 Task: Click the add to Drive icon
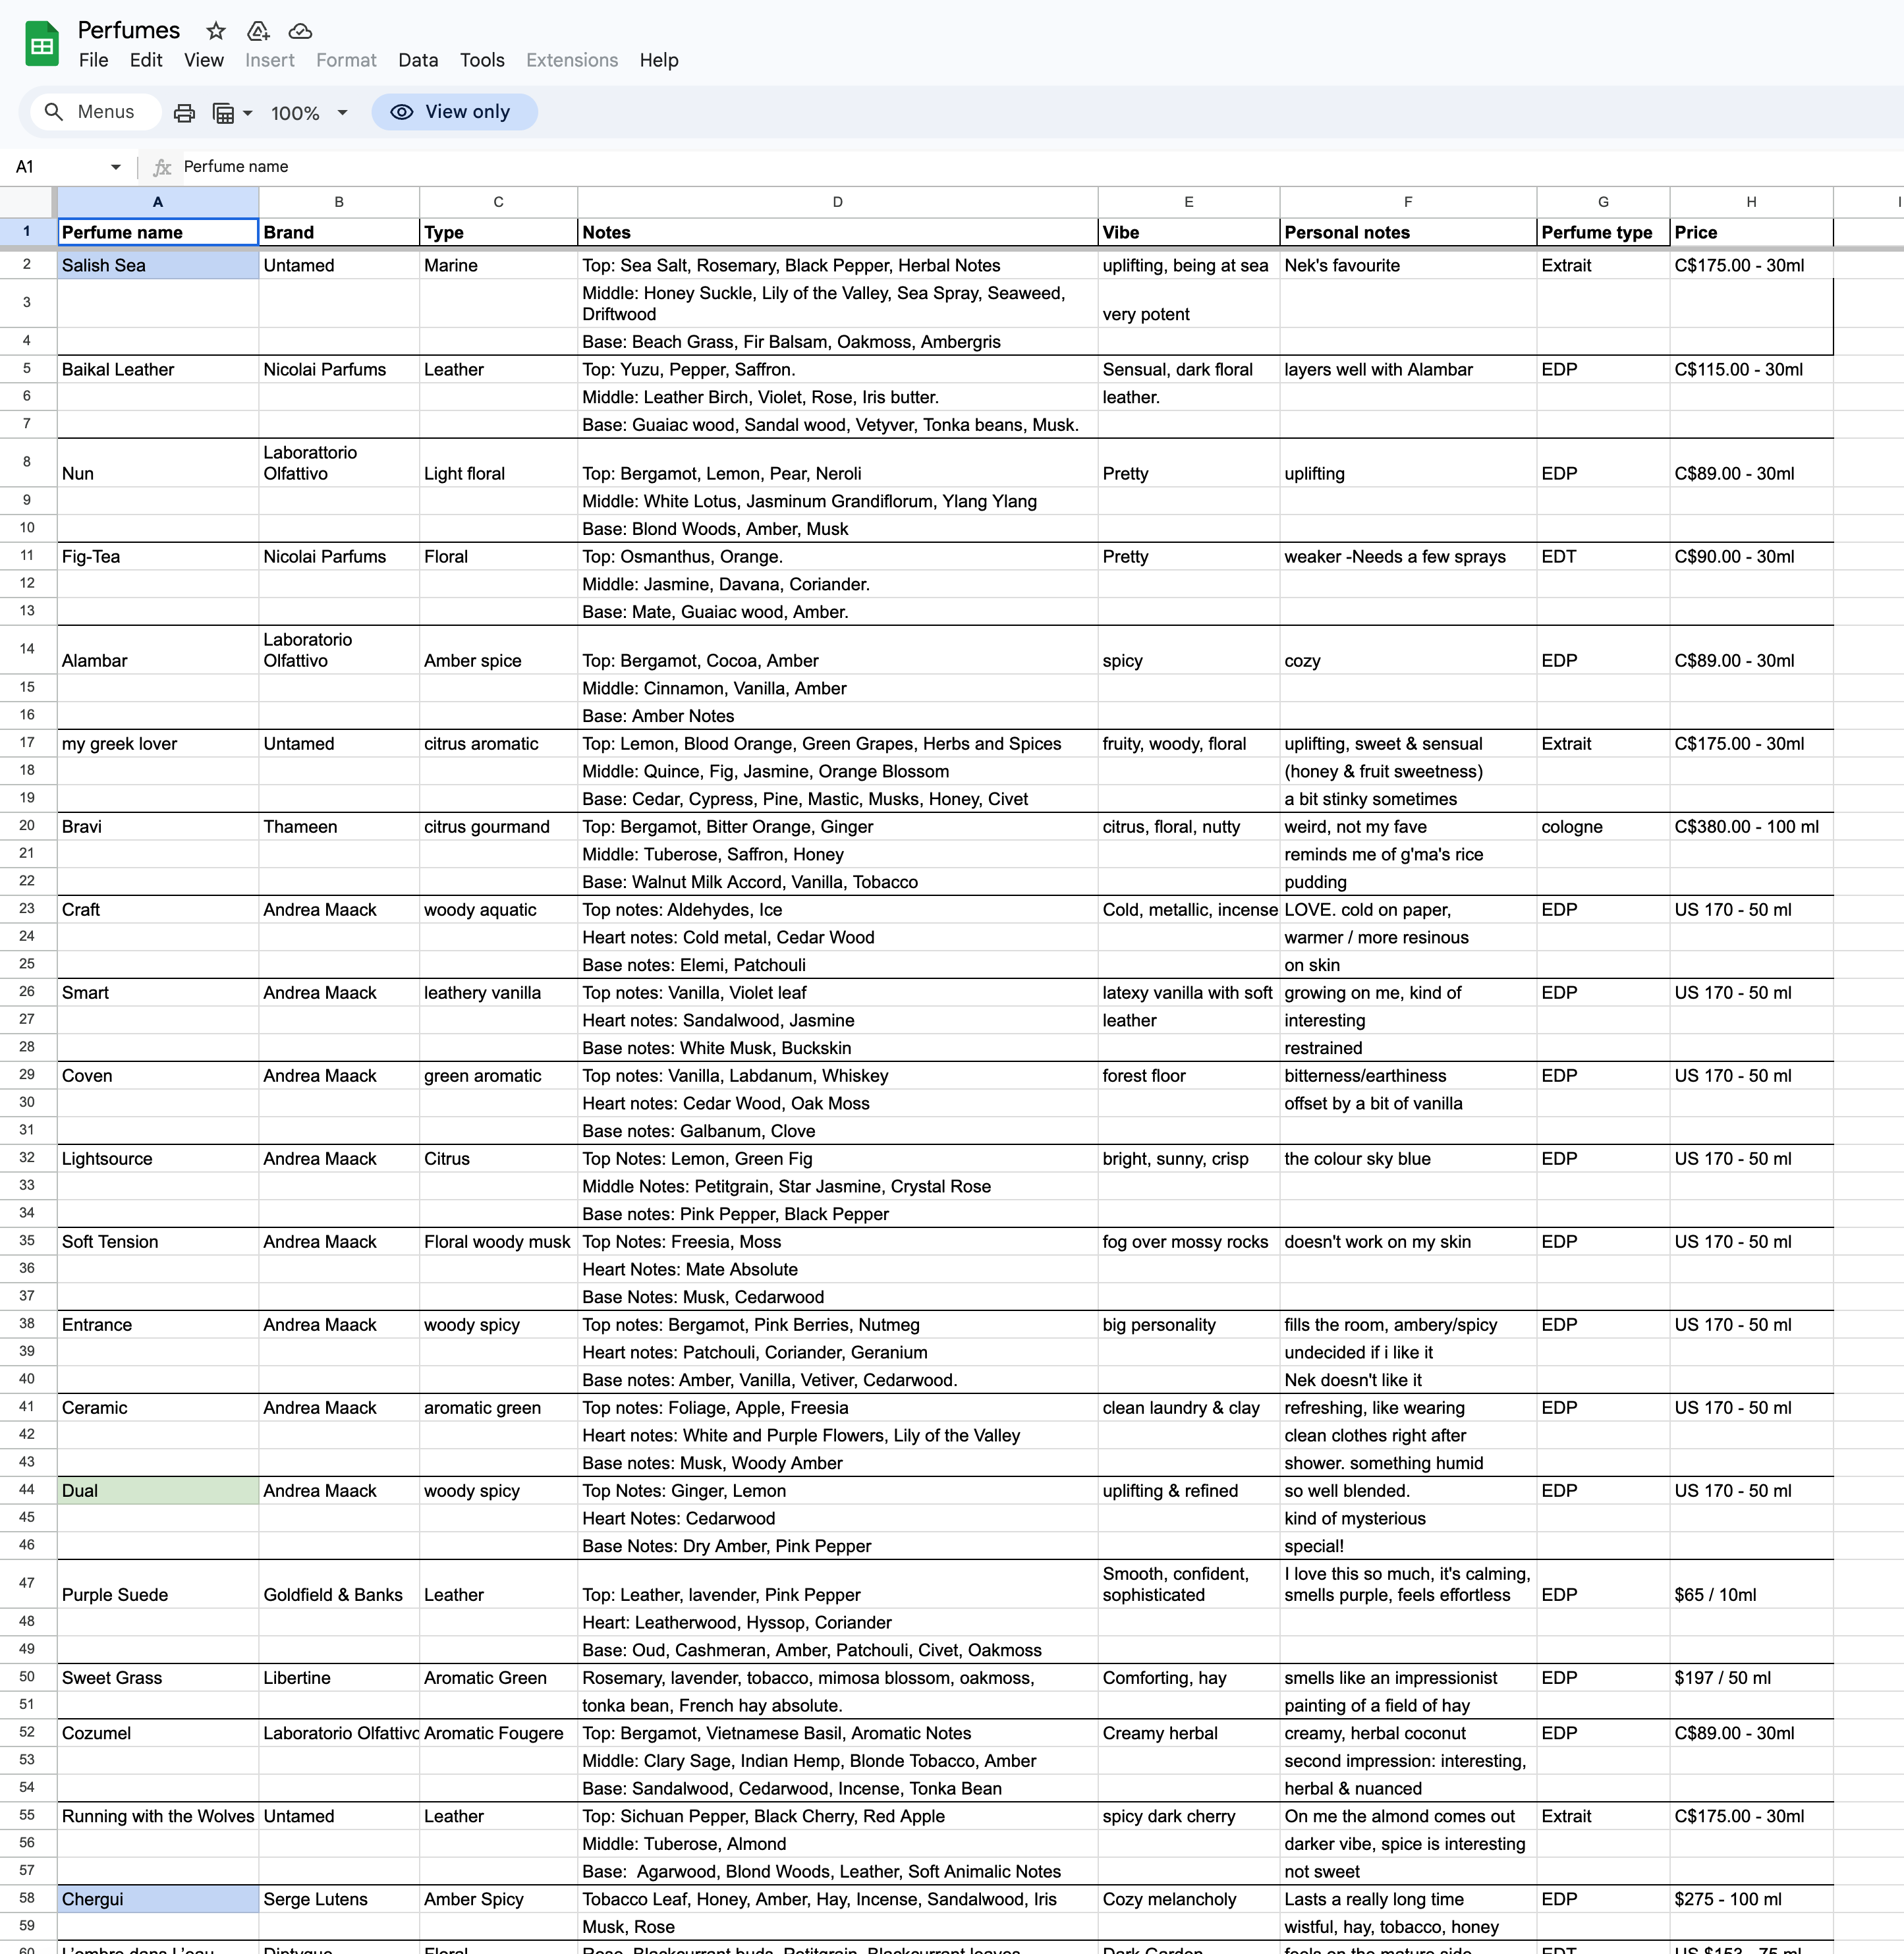[x=258, y=31]
